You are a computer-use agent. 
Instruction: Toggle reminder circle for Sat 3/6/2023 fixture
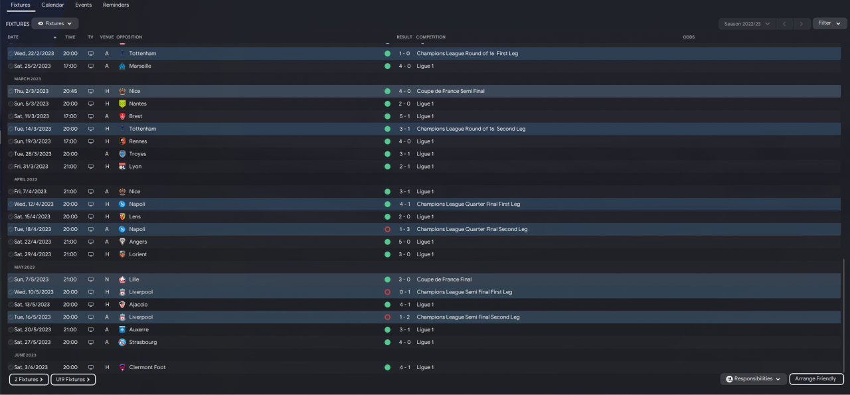point(11,367)
